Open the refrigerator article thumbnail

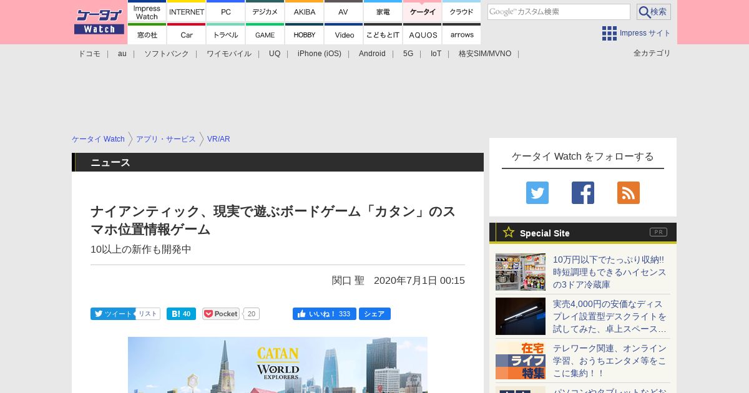(521, 272)
